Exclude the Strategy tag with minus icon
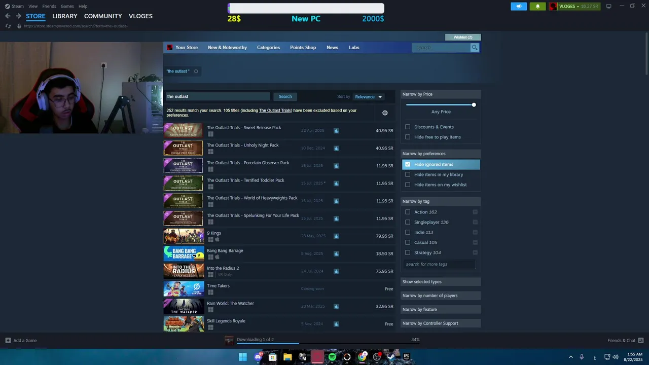649x365 pixels. pyautogui.click(x=475, y=252)
